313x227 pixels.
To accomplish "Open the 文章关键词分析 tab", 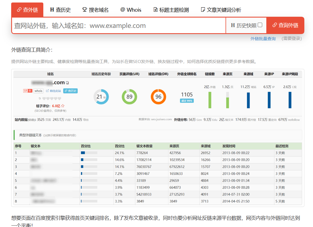I will [x=221, y=10].
